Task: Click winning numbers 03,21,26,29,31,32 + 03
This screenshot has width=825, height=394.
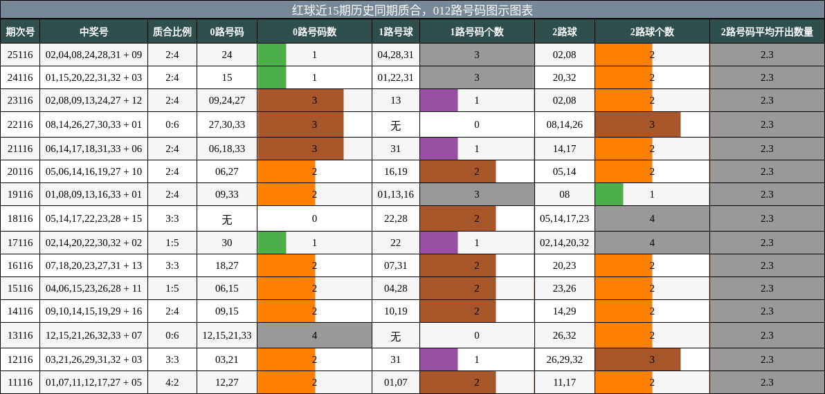Action: tap(93, 359)
